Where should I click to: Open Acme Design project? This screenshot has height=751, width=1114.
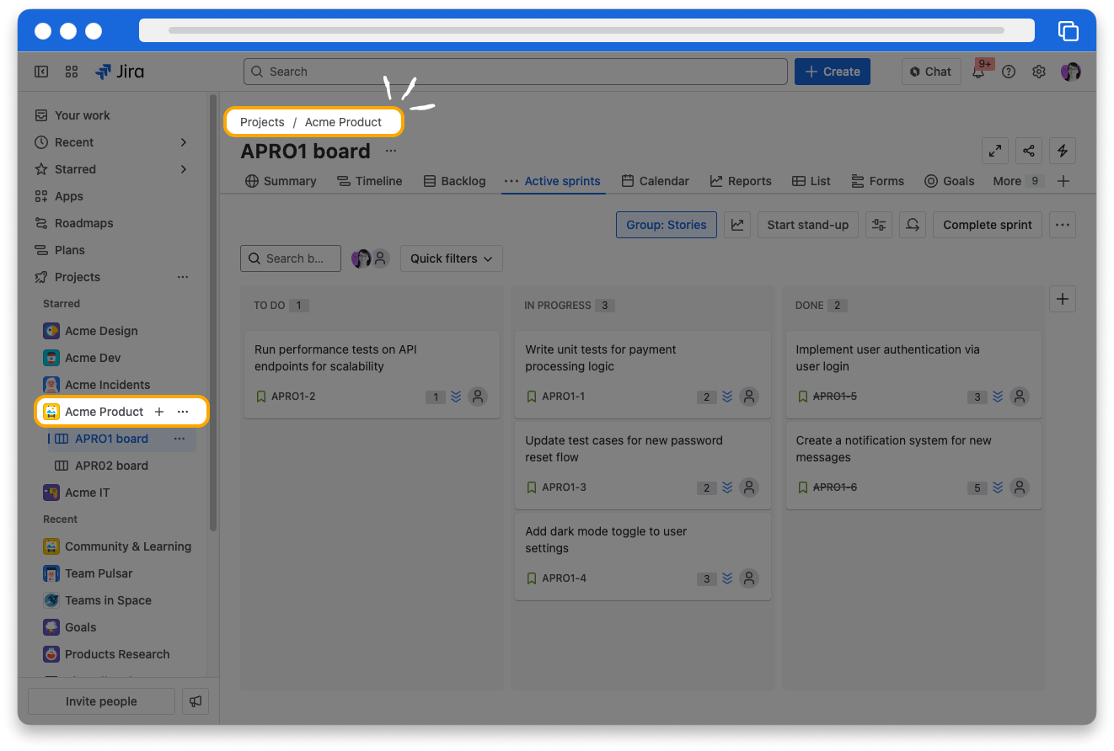(101, 331)
